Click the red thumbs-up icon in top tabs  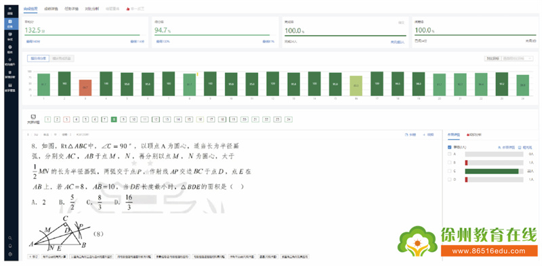pos(127,9)
